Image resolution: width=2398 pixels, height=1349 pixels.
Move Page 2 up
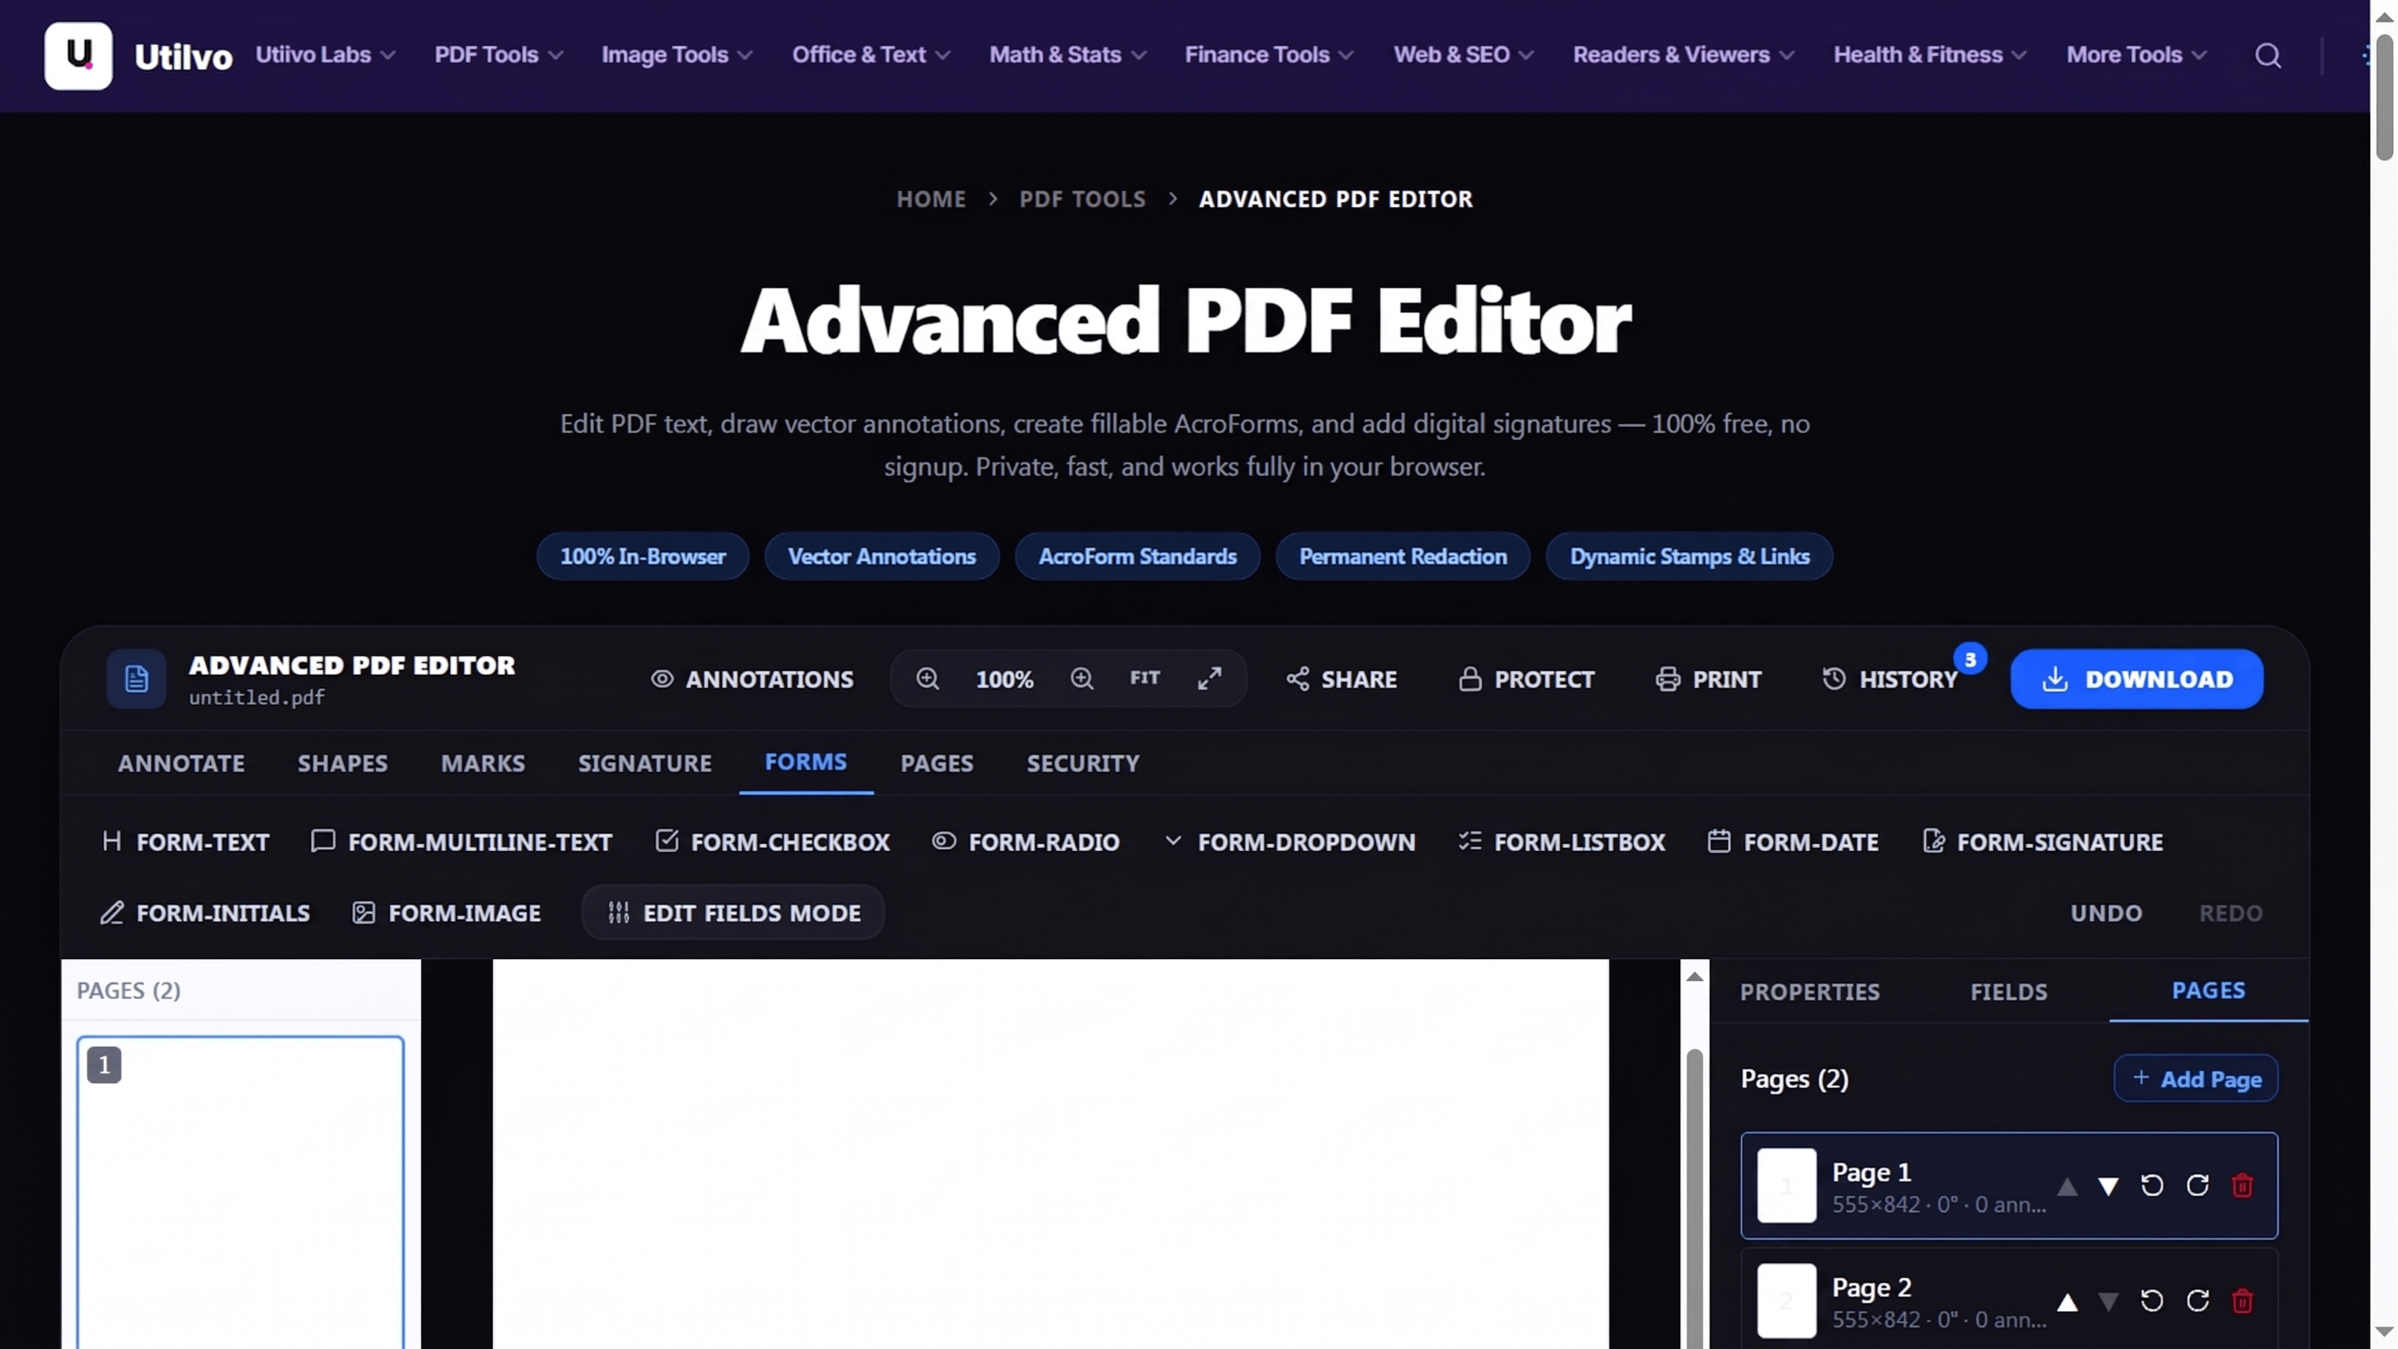coord(2068,1302)
